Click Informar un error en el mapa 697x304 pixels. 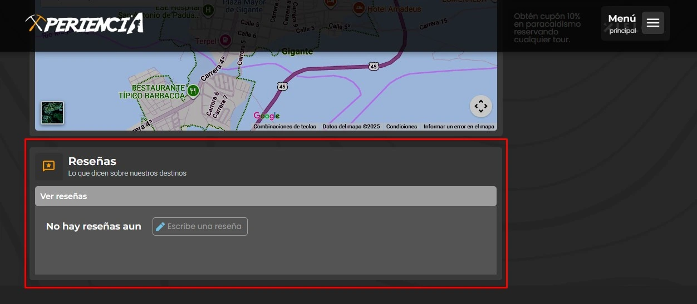tap(459, 127)
